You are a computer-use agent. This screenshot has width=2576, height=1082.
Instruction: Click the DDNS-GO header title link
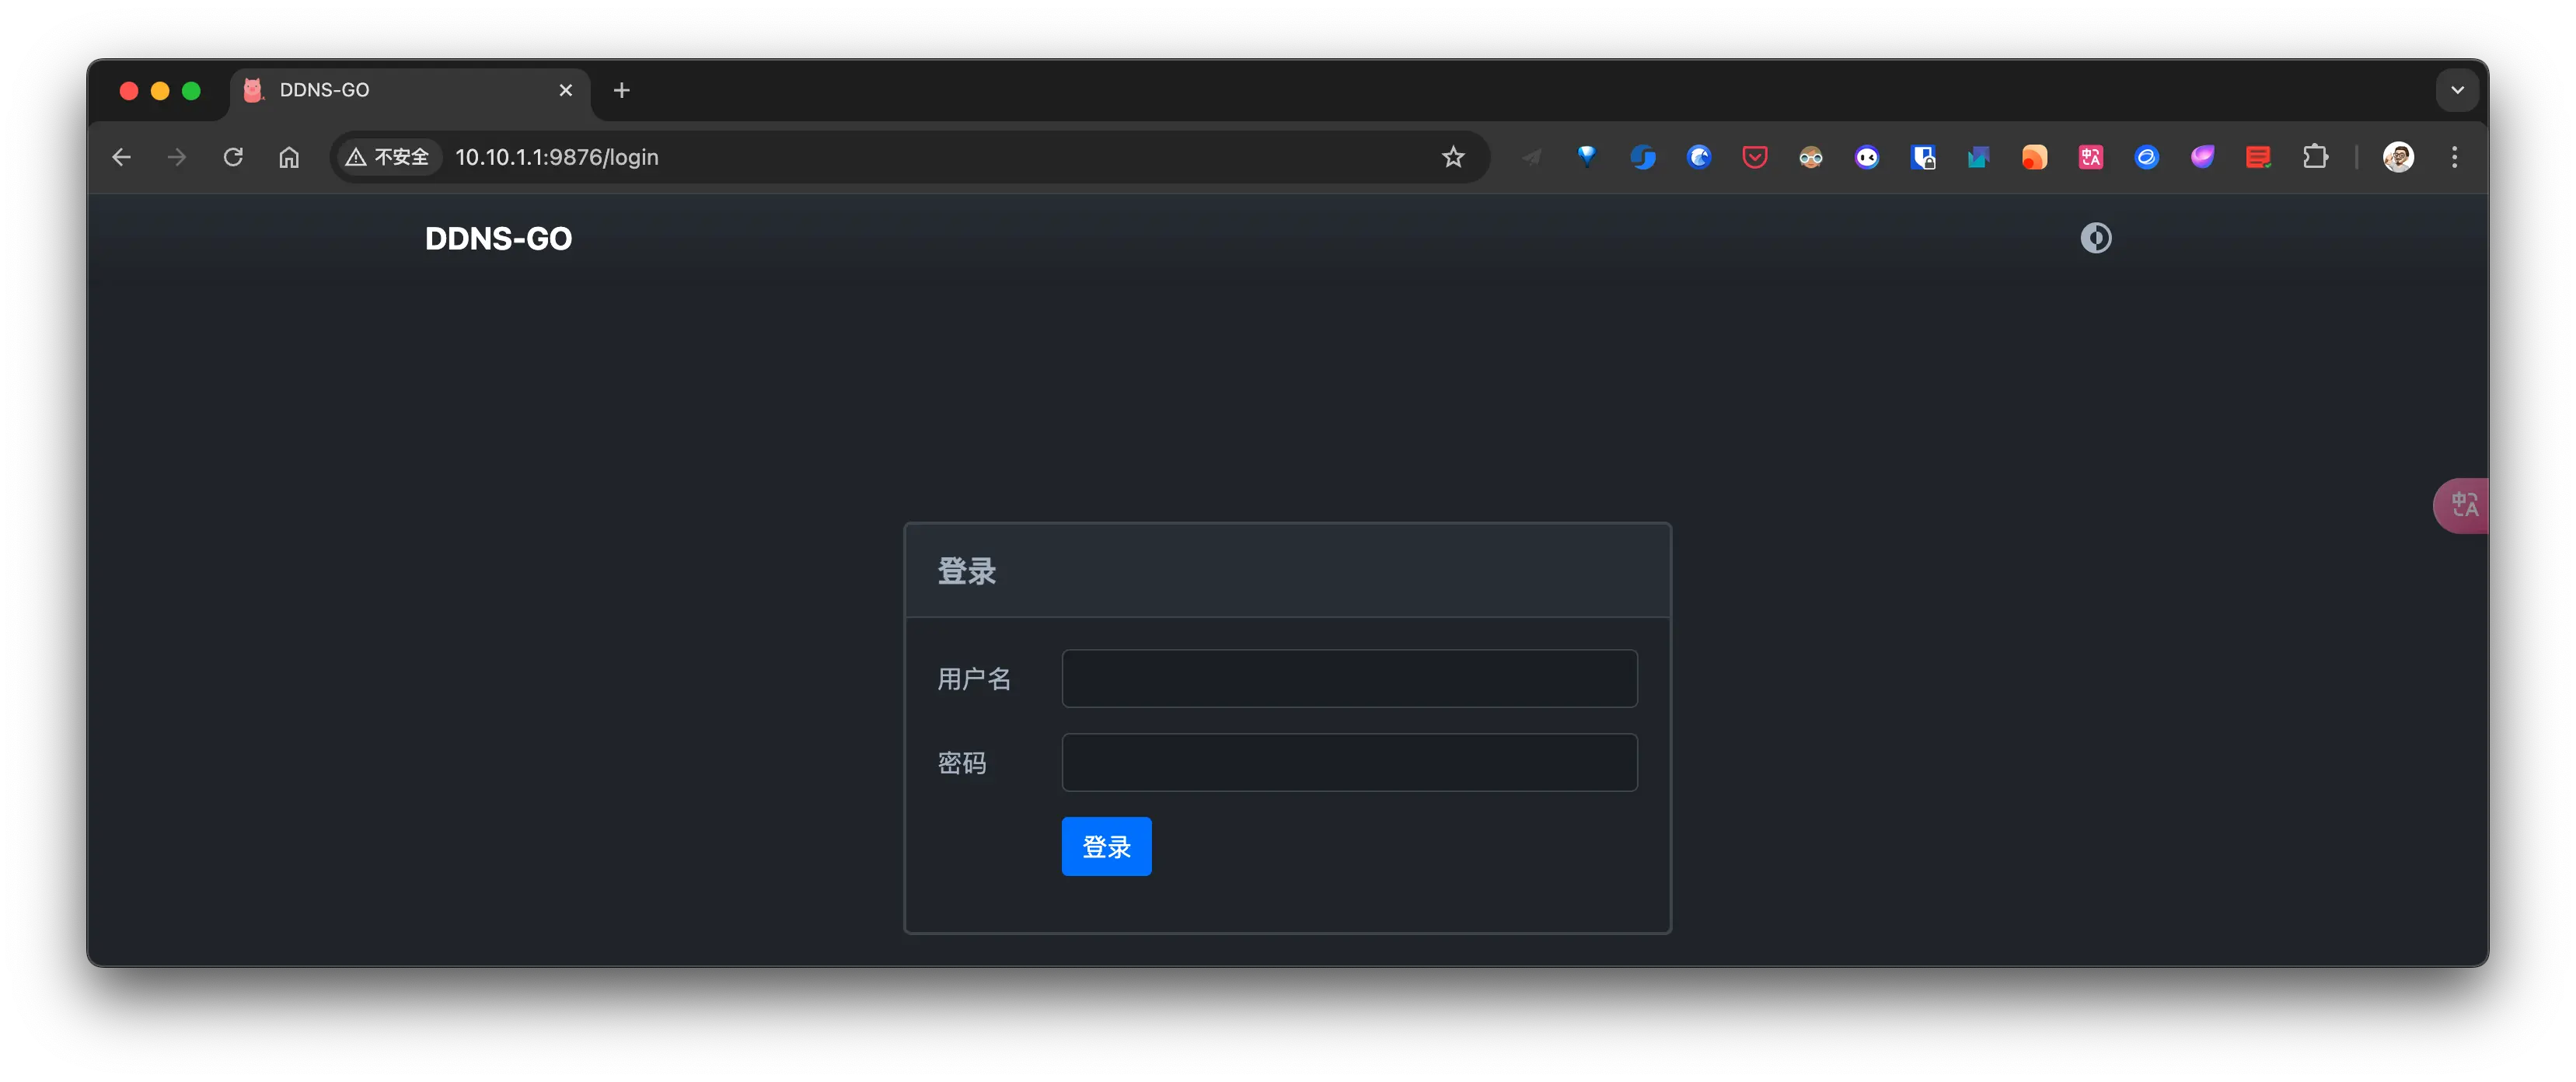pyautogui.click(x=498, y=238)
